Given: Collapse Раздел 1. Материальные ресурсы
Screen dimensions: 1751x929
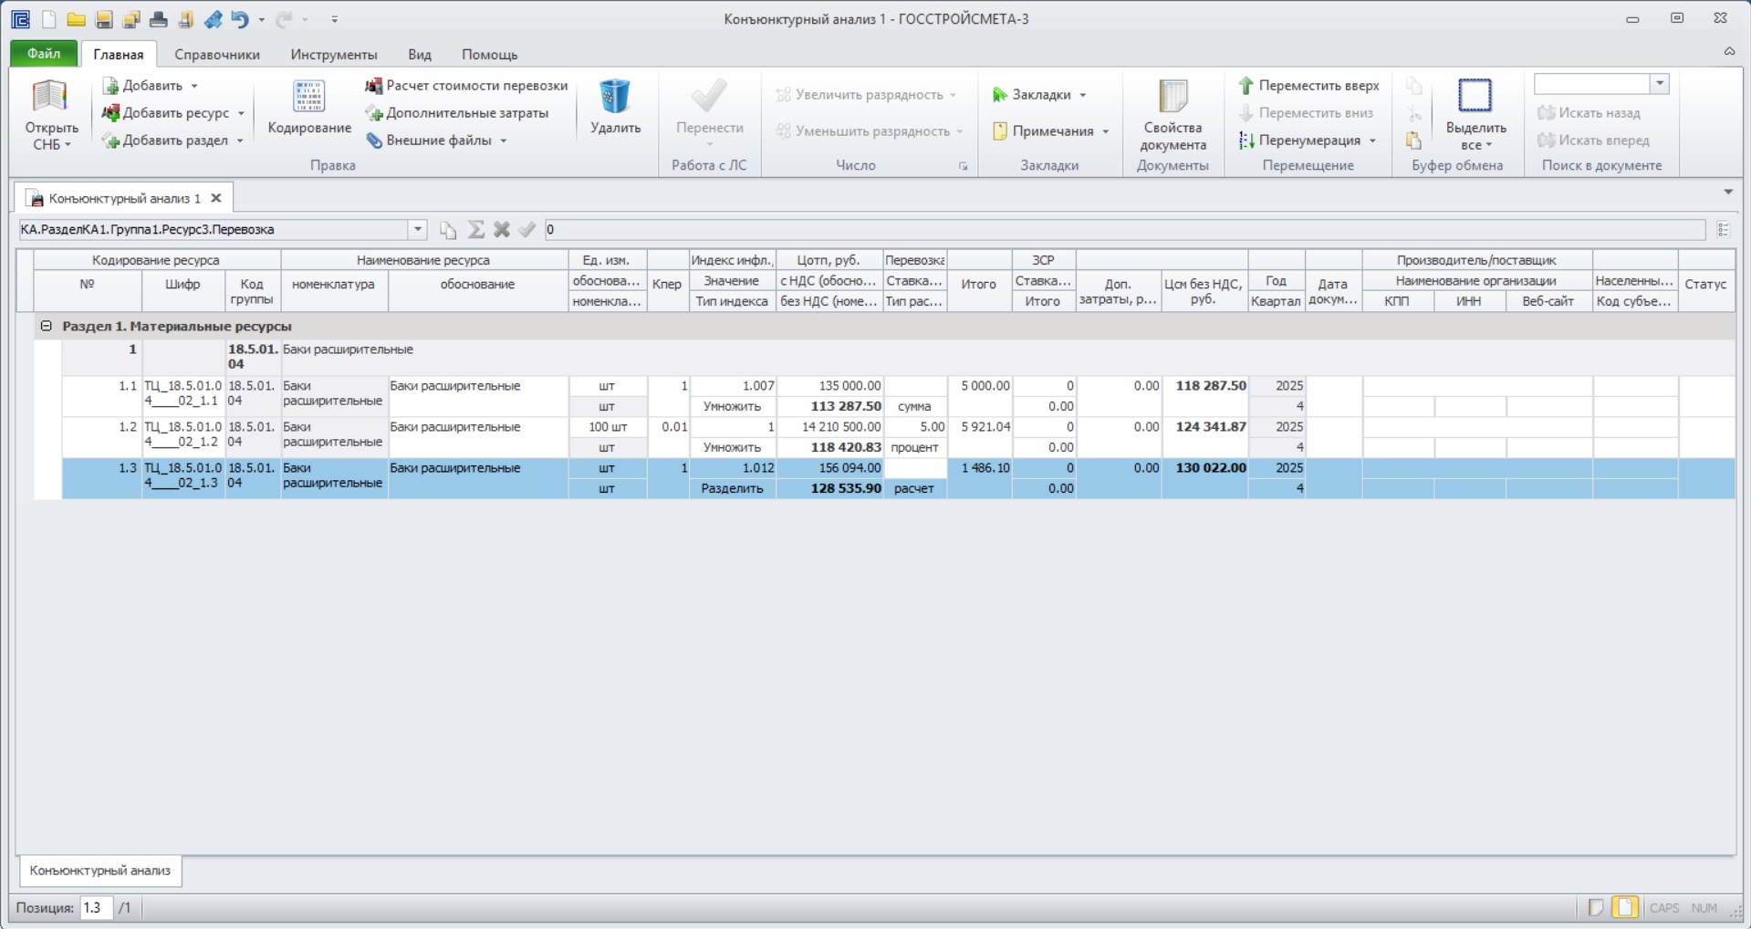Looking at the screenshot, I should pyautogui.click(x=46, y=326).
